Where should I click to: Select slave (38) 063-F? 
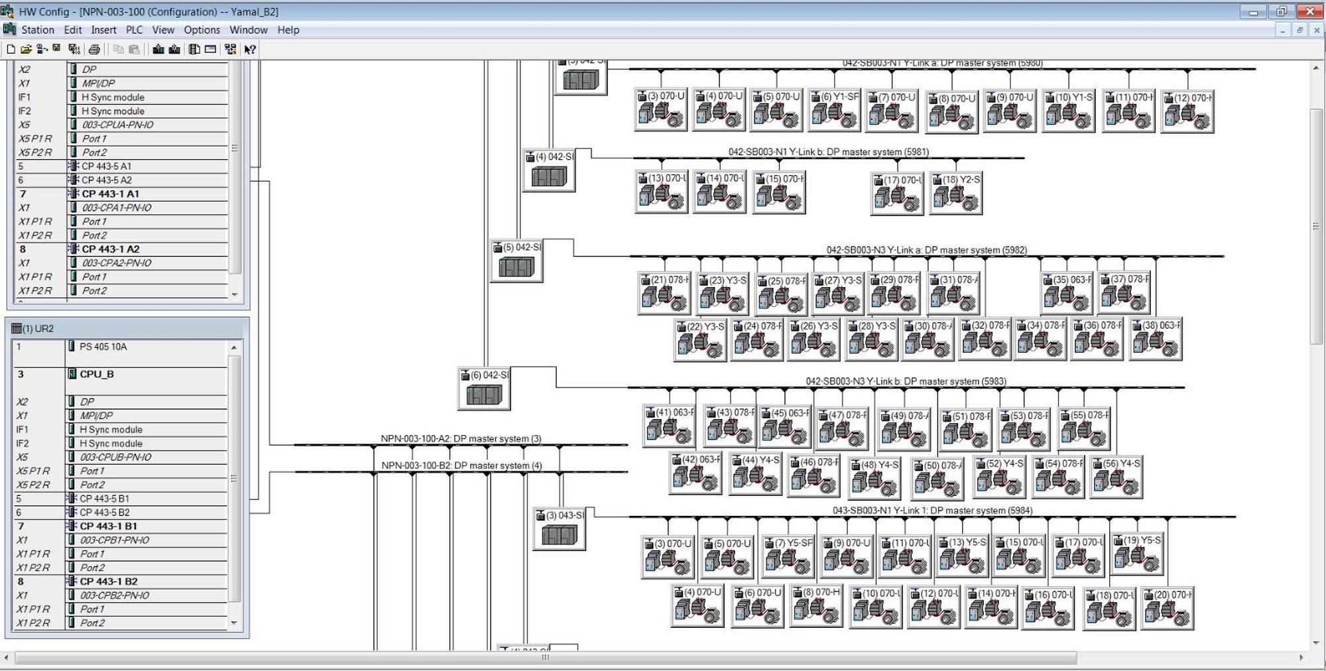[1156, 339]
